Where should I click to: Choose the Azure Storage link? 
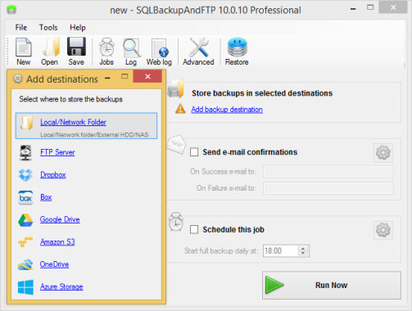point(61,286)
